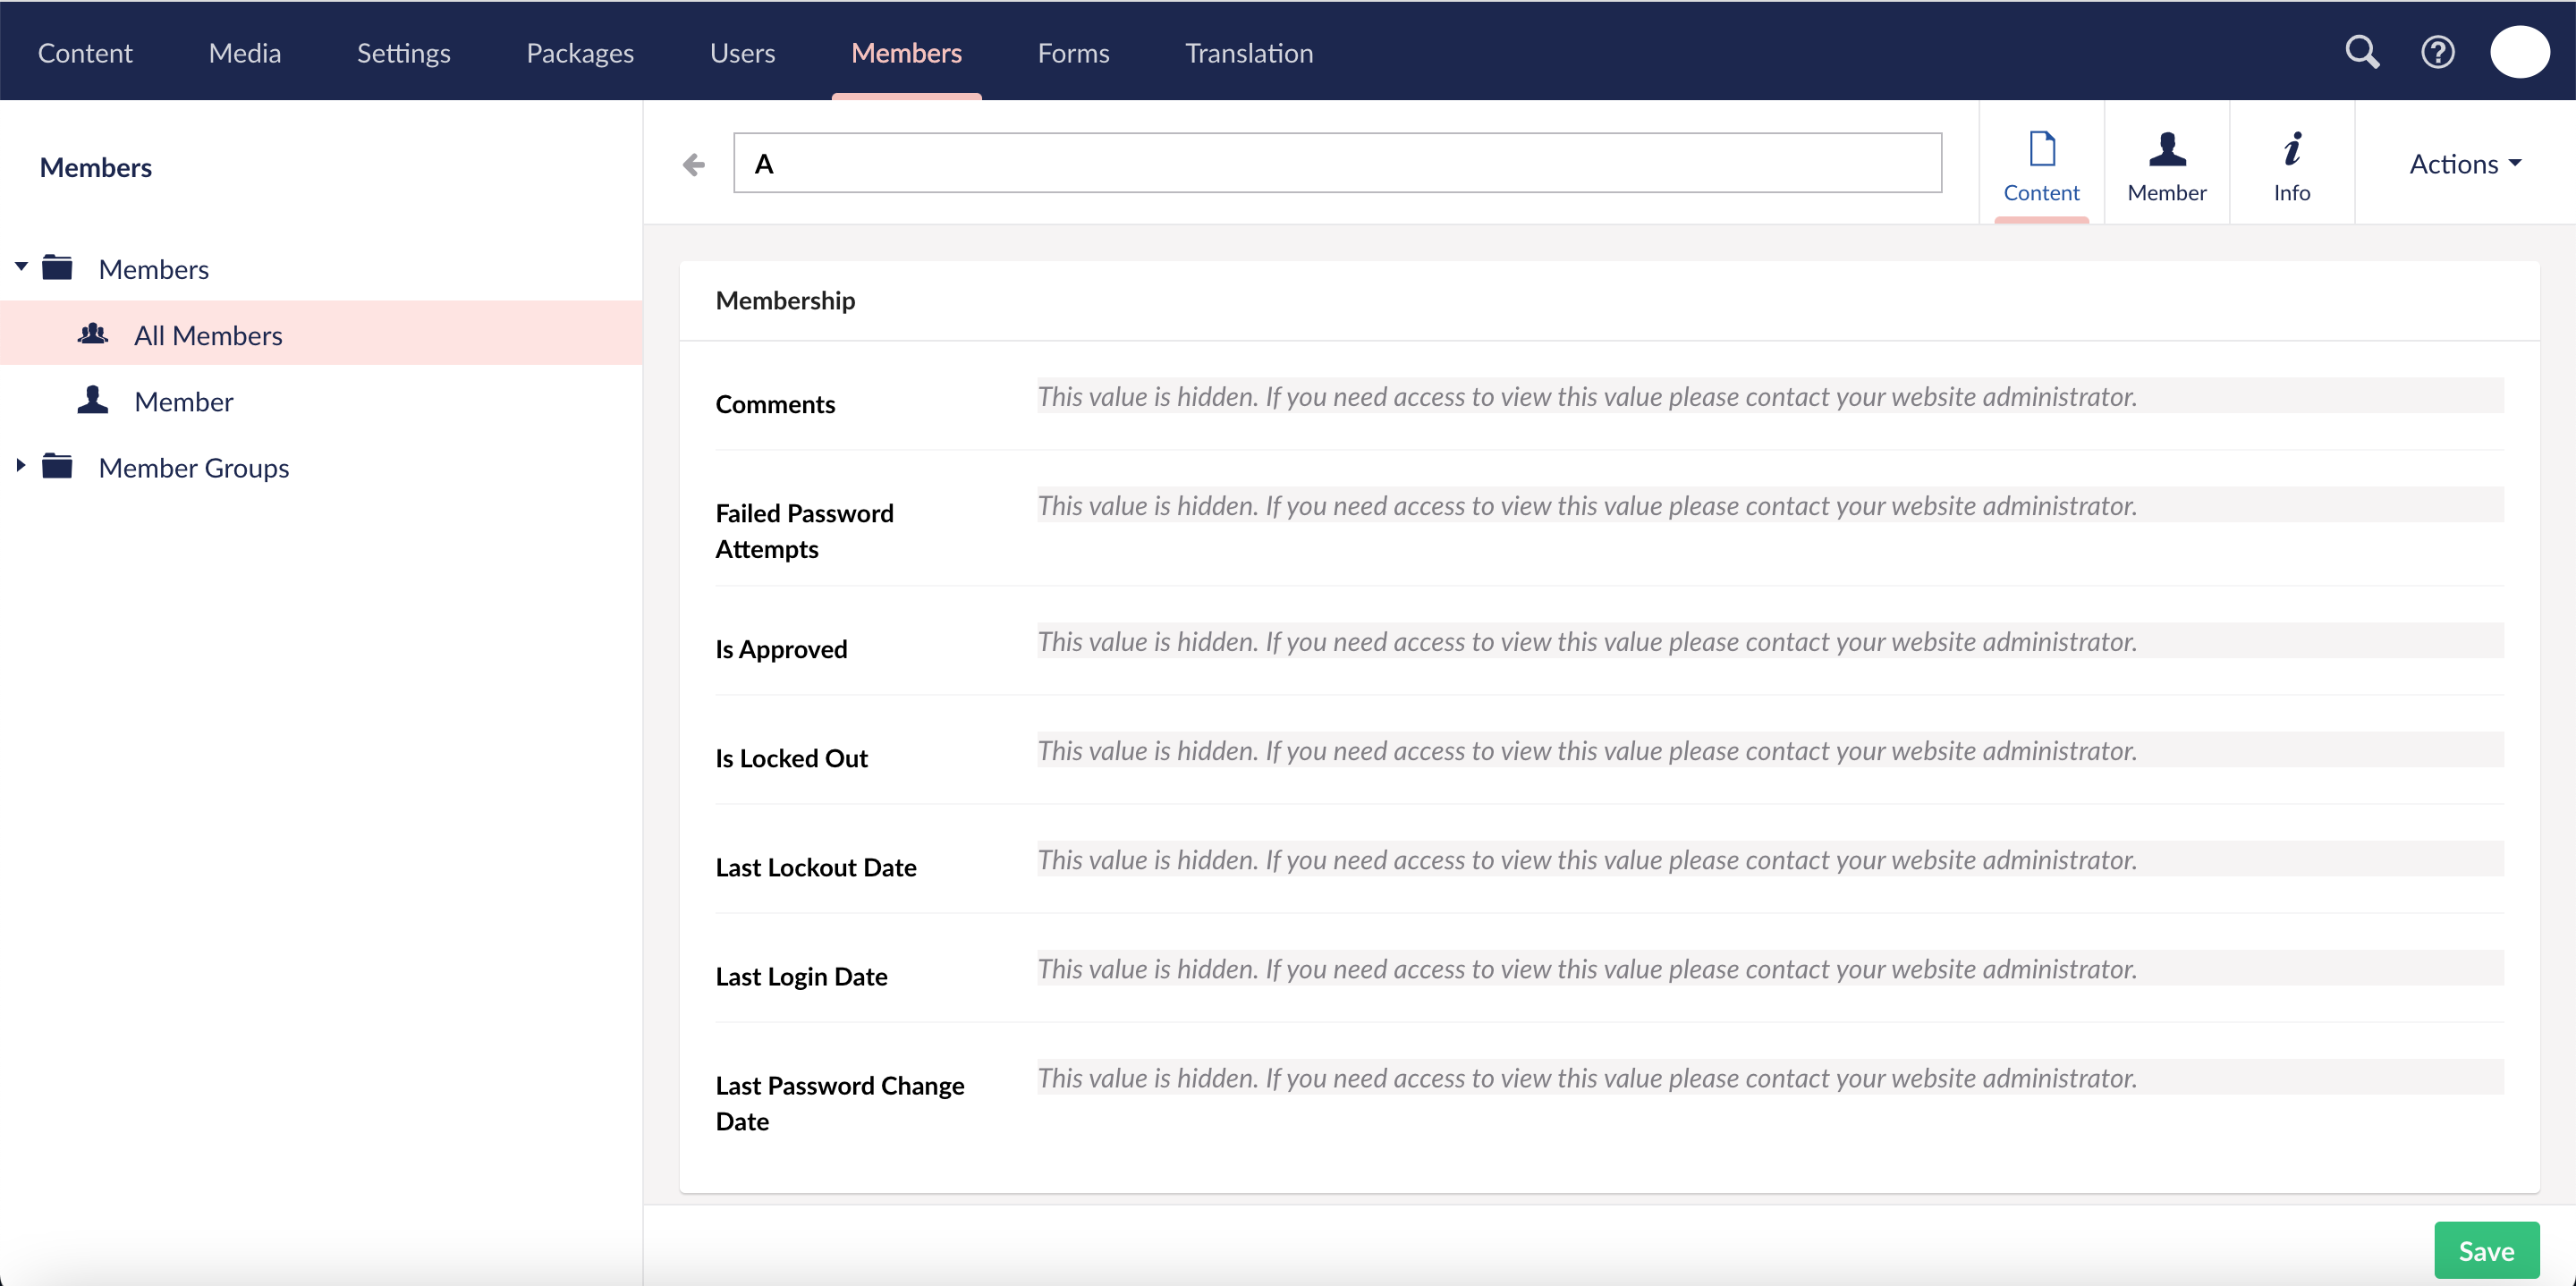Click the Member Groups folder icon
Viewport: 2576px width, 1286px height.
[57, 466]
